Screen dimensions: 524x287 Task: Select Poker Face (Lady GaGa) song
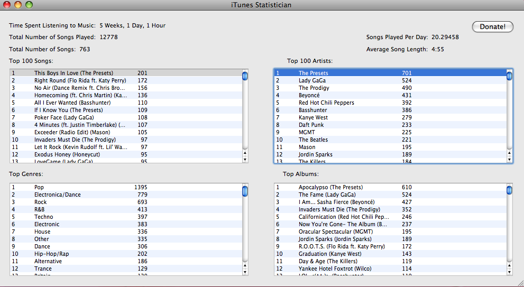(x=126, y=117)
